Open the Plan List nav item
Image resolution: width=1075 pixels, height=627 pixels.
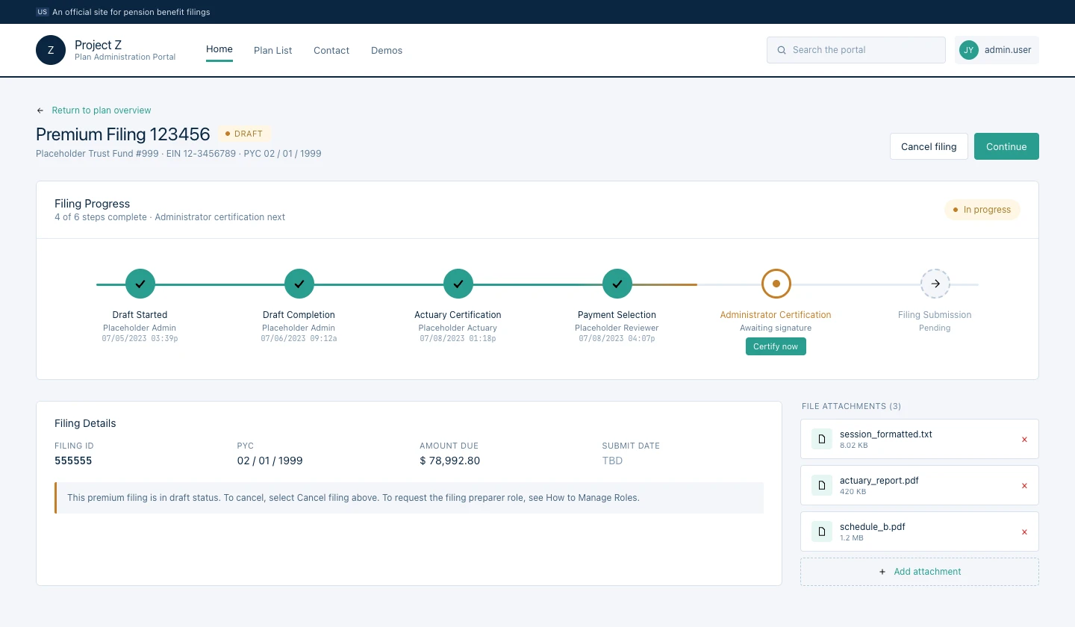click(273, 50)
